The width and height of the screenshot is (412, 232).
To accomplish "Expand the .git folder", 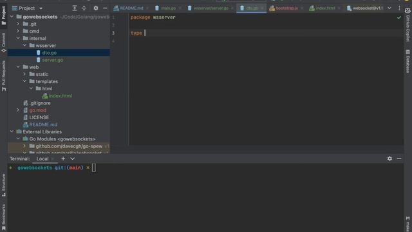I will (18, 24).
